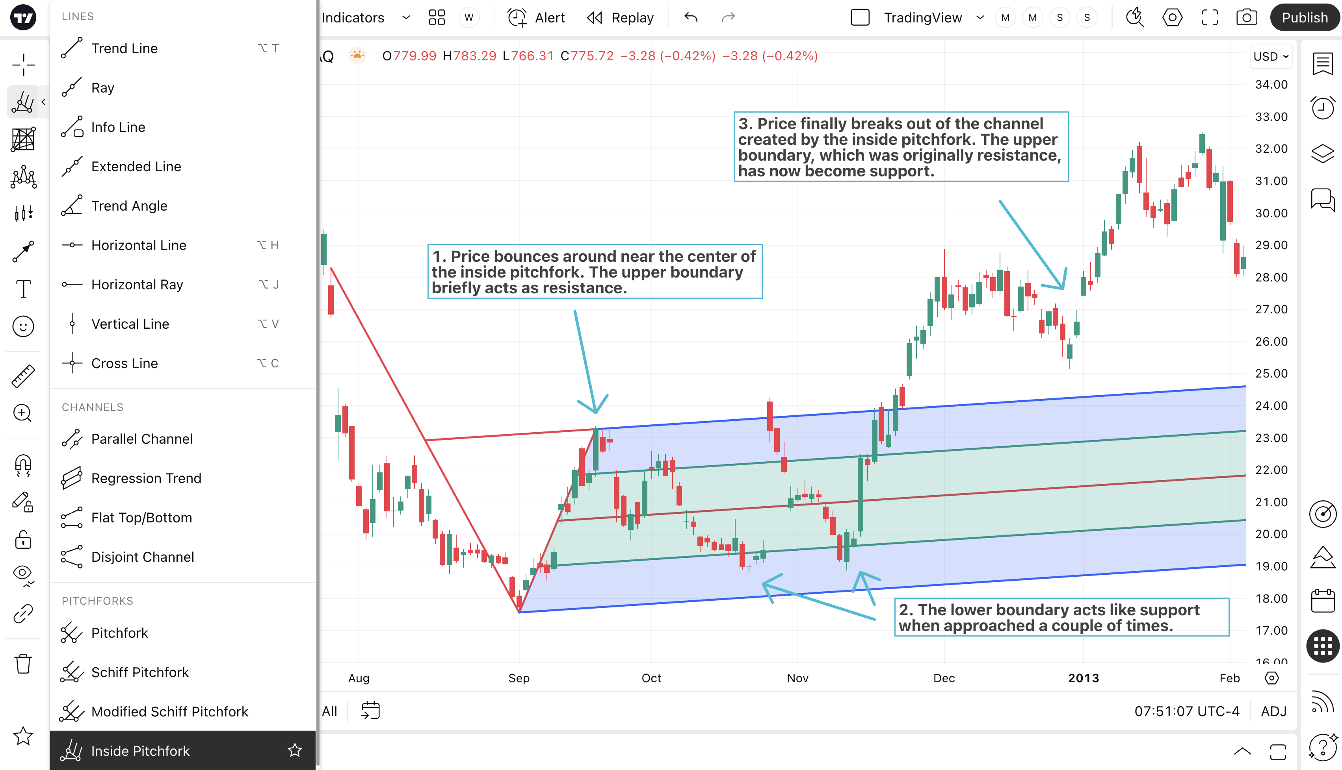Click the Text tool icon

(x=23, y=289)
